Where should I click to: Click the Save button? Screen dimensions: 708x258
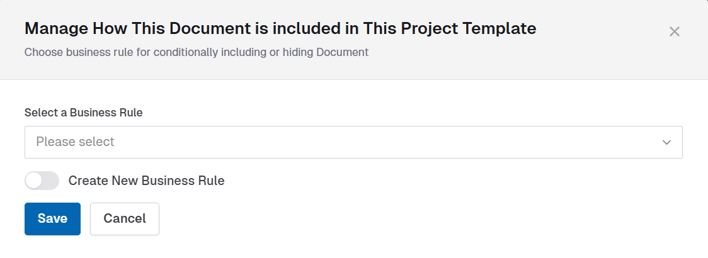click(52, 219)
